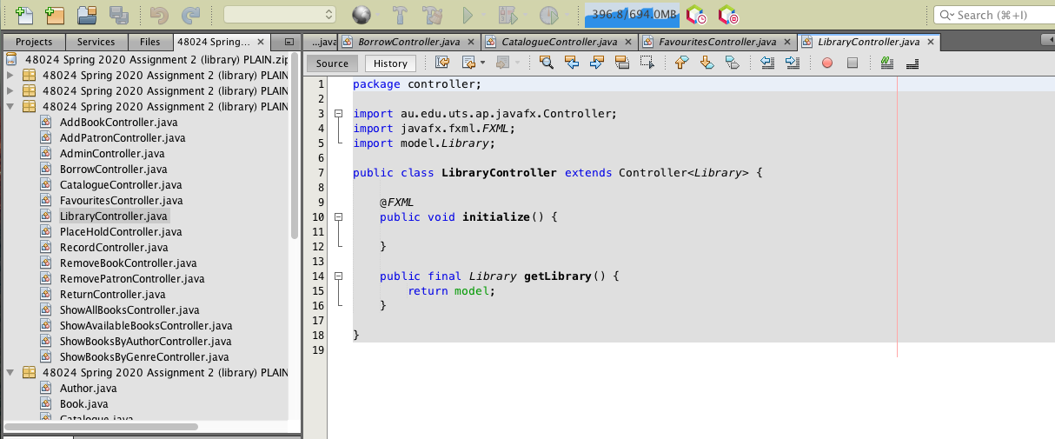The width and height of the screenshot is (1055, 439).
Task: Click the Clean and Build icon
Action: point(432,15)
